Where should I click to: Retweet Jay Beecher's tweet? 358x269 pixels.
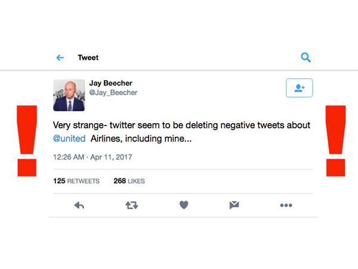point(131,205)
